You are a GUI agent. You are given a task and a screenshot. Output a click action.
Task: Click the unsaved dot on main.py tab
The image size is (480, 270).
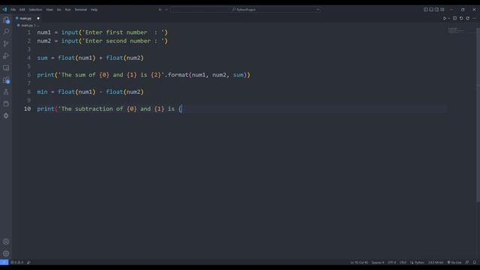point(38,18)
